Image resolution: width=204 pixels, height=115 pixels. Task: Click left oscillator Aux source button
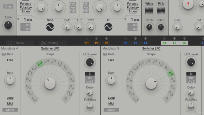pyautogui.click(x=73, y=7)
